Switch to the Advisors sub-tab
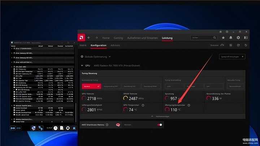Viewport: 260px width, 146px height. [115, 45]
